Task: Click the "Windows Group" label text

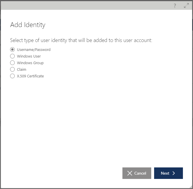Action: (x=30, y=63)
